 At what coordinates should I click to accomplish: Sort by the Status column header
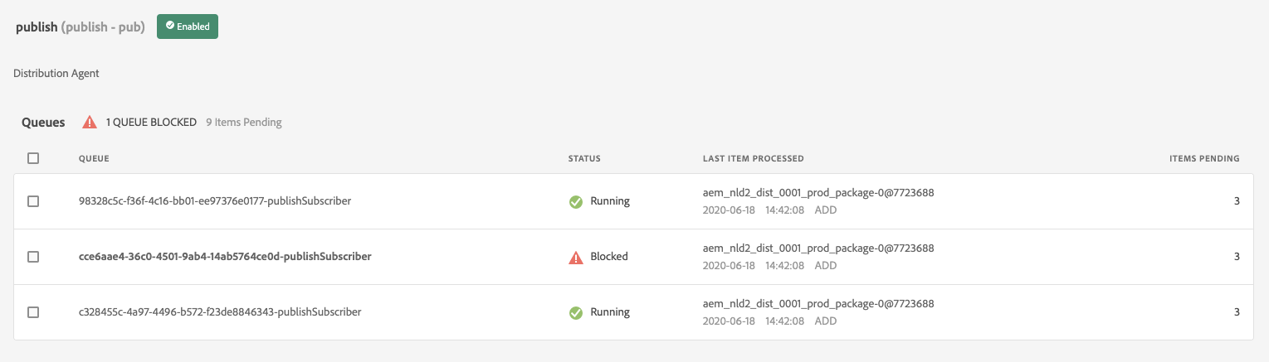tap(584, 158)
